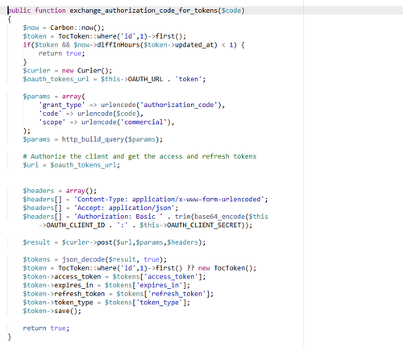
Task: Click 'scope' array key
Action: [52, 122]
